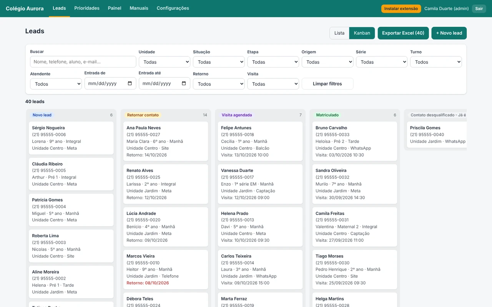
Task: Open the Origem dropdown
Action: tap(327, 62)
